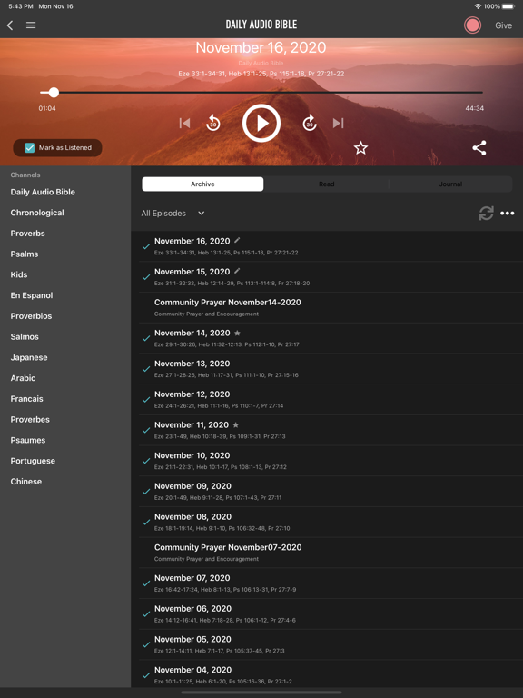Image resolution: width=523 pixels, height=698 pixels.
Task: Open the three-dot more options menu
Action: coord(507,214)
